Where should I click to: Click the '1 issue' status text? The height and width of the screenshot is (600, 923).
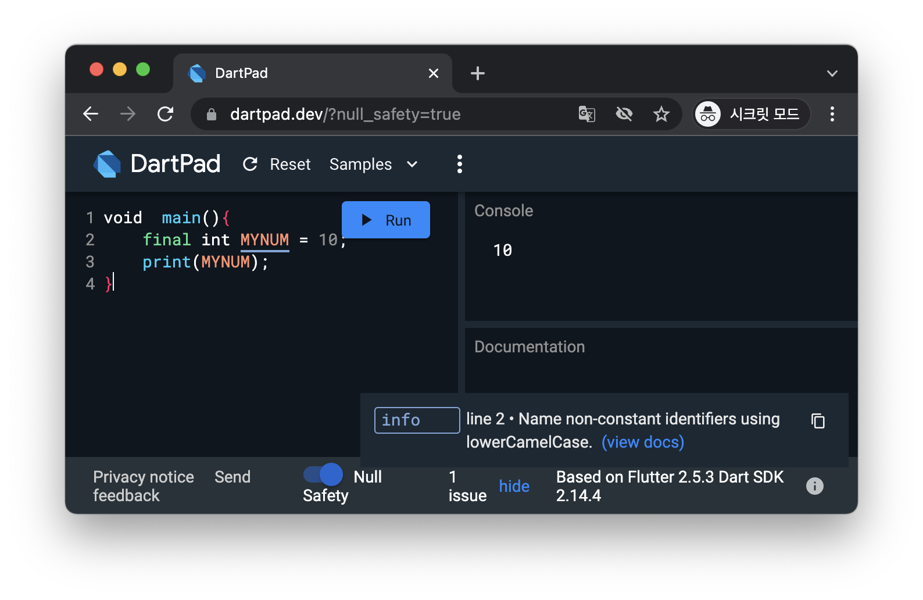coord(467,486)
